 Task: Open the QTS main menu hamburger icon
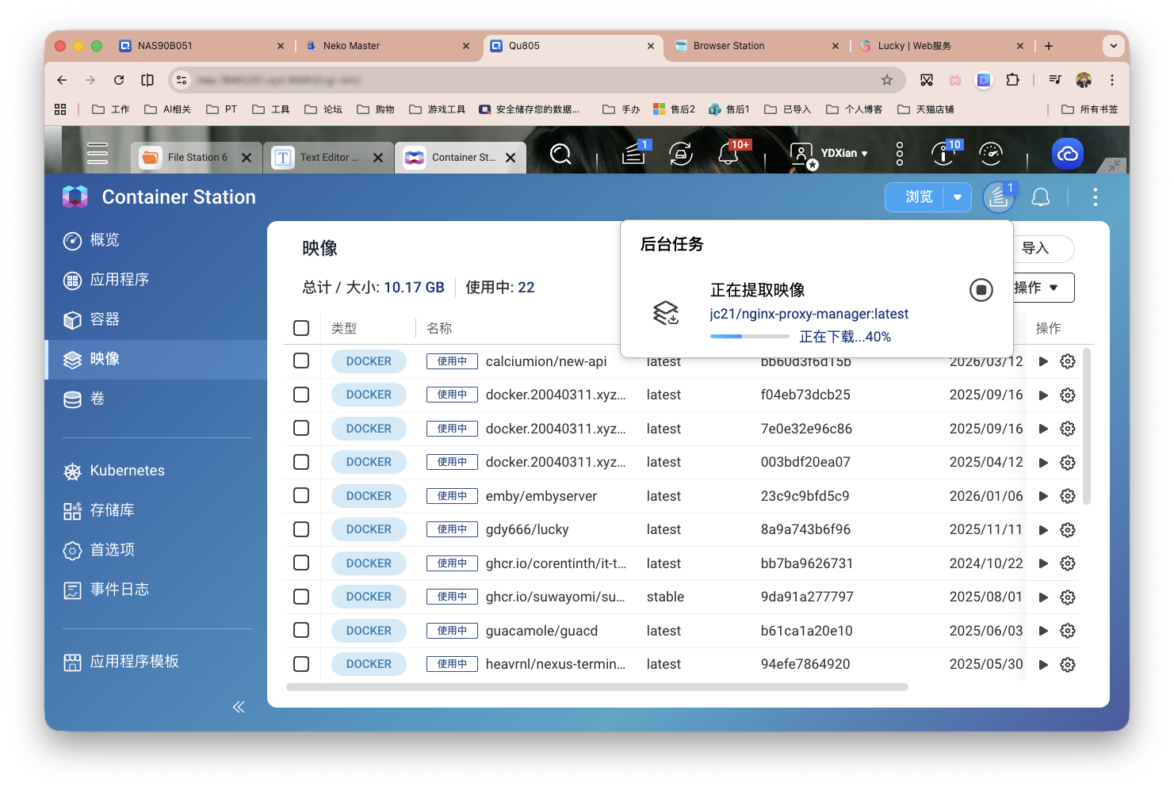tap(98, 153)
